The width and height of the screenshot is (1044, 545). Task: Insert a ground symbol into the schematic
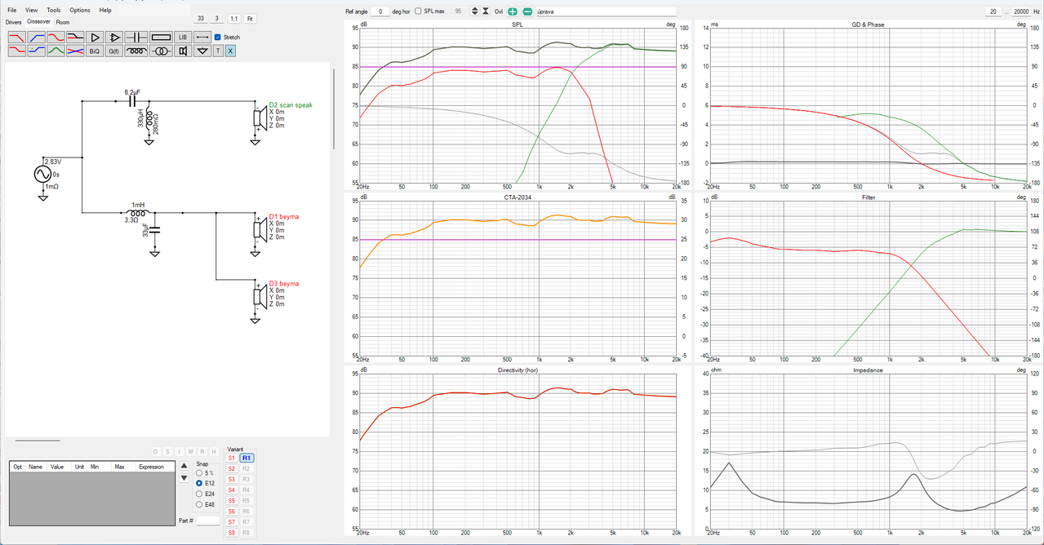(x=203, y=51)
